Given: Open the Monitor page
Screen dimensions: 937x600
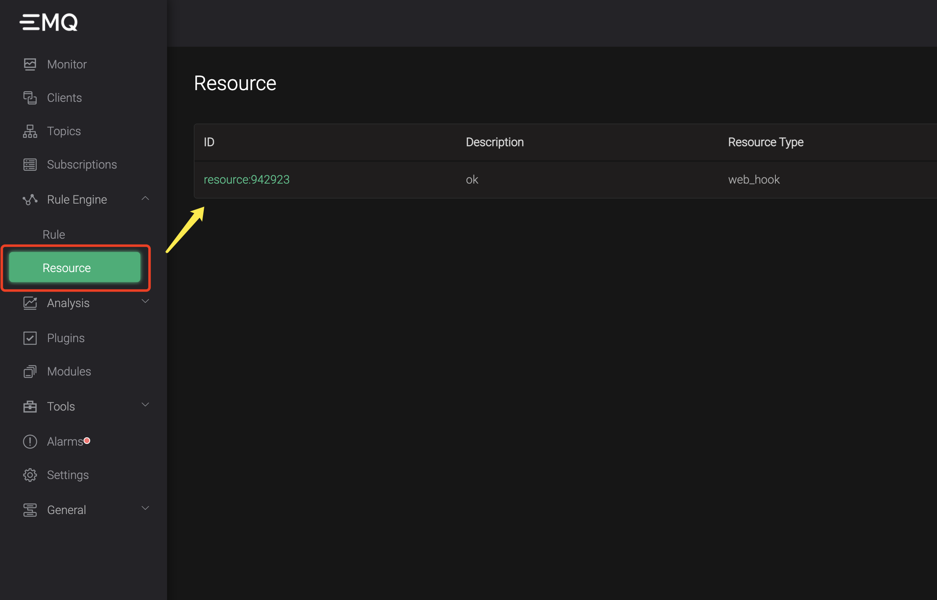Looking at the screenshot, I should (x=67, y=64).
